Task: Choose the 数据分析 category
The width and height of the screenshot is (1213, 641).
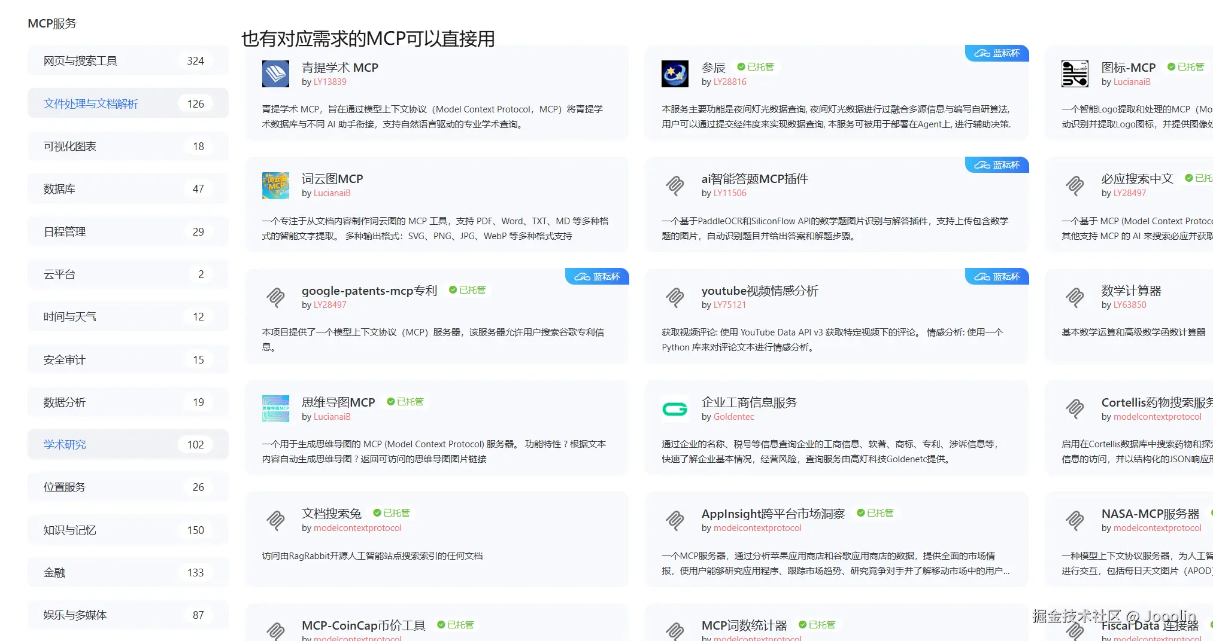Action: (128, 402)
